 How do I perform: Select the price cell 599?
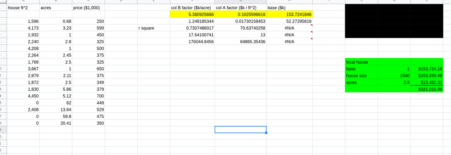click(89, 28)
